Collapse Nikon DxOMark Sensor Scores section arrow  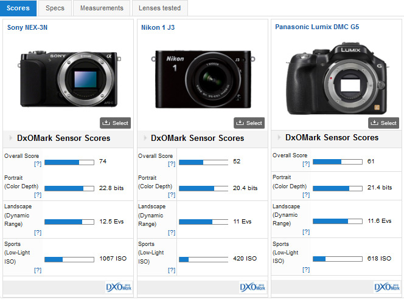[x=144, y=138]
